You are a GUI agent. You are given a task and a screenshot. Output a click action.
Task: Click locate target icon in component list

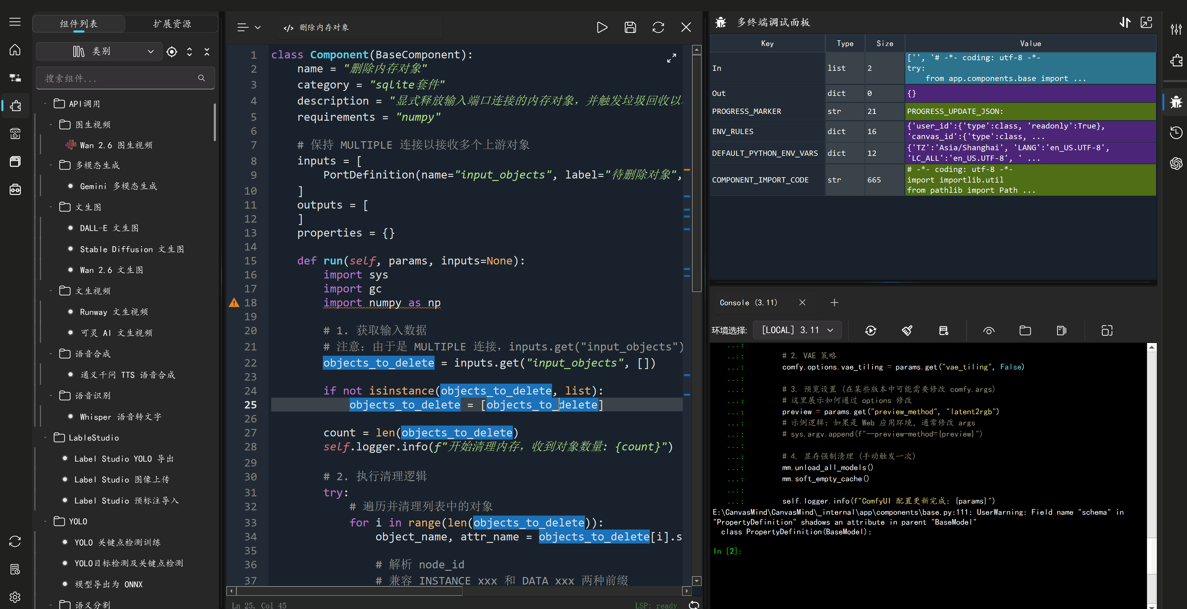[x=172, y=52]
